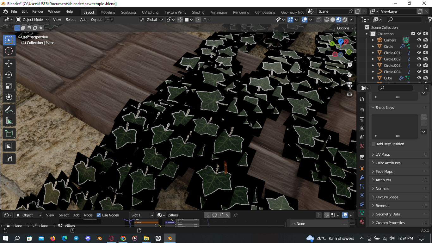This screenshot has width=432, height=243.
Task: Open the Material properties tab
Action: point(362,222)
